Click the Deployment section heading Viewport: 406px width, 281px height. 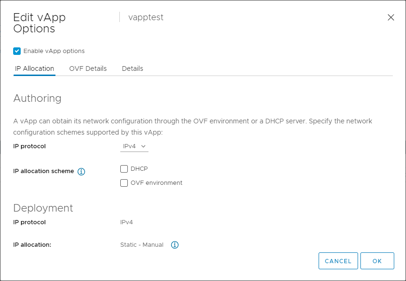[43, 208]
